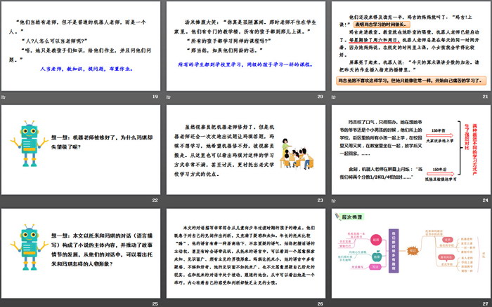Image resolution: width=492 pixels, height=307 pixels.
Task: Click animation star icon below slide 20
Action: (169, 96)
